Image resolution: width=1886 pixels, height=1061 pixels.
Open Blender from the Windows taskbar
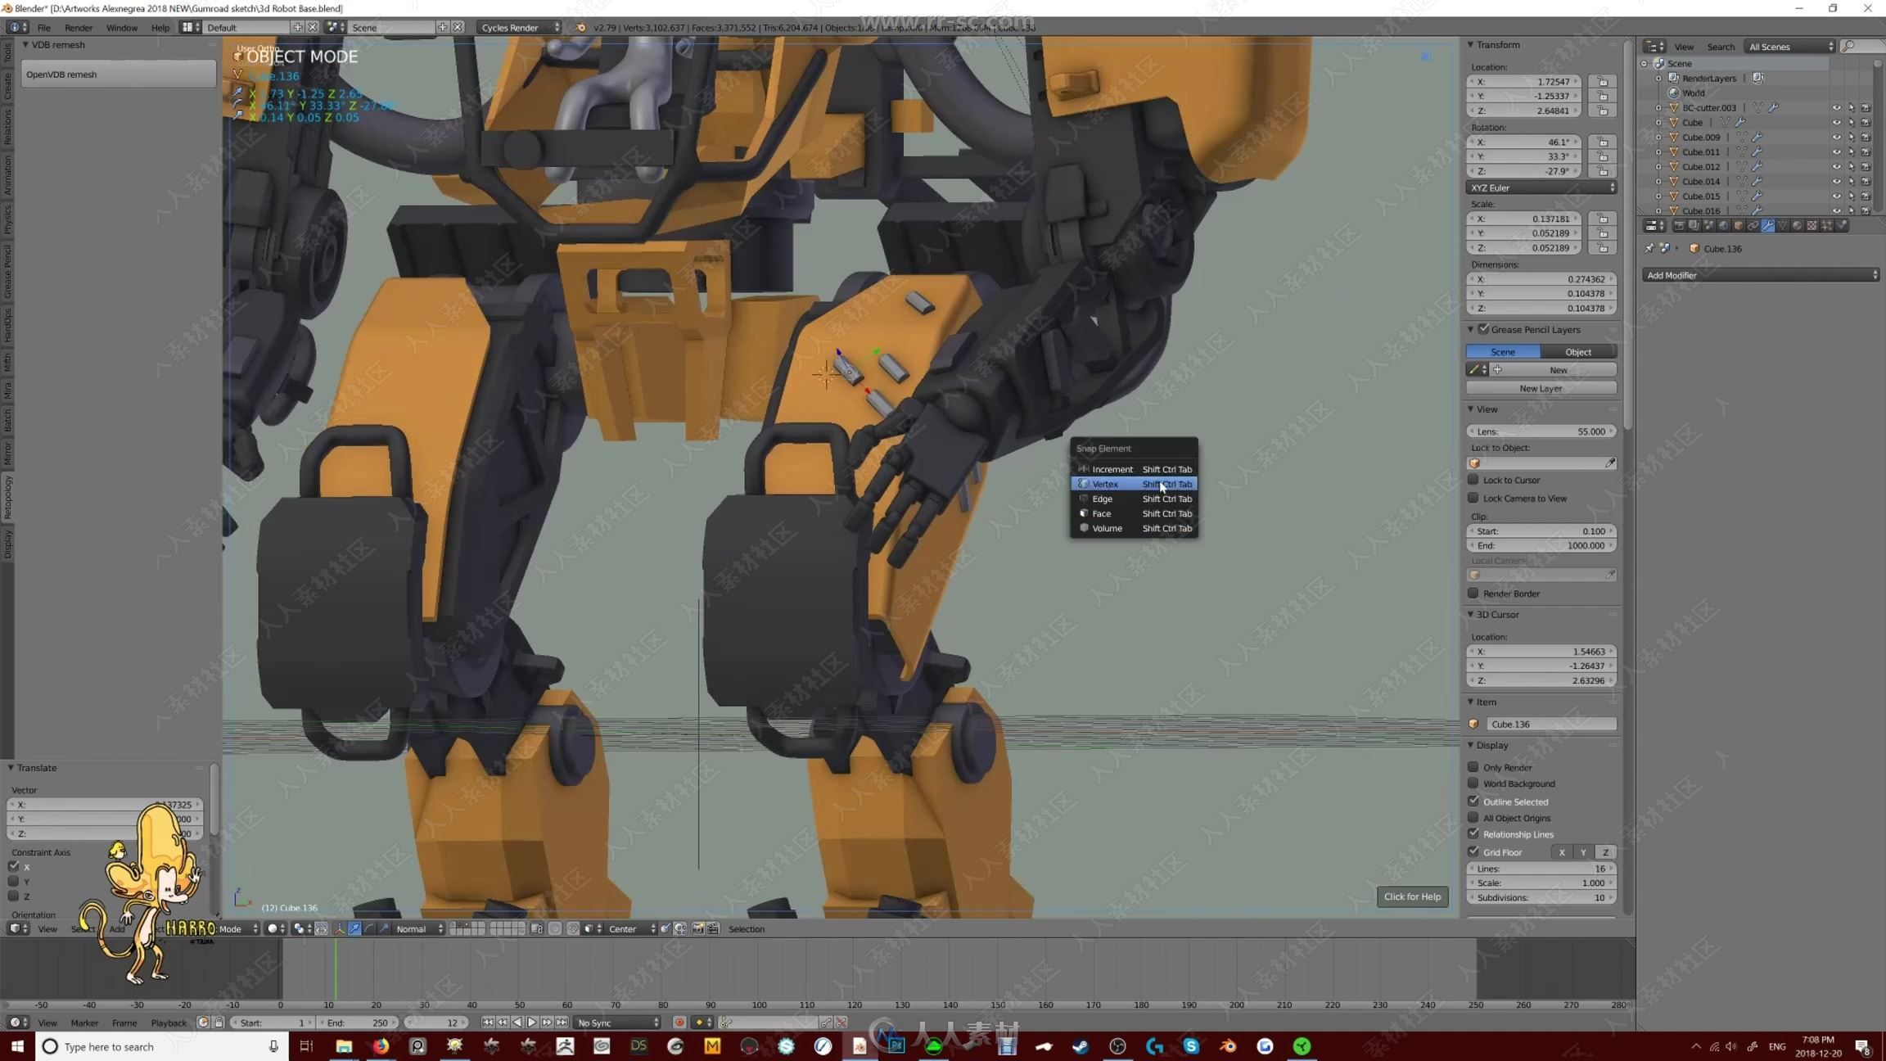tap(1228, 1046)
